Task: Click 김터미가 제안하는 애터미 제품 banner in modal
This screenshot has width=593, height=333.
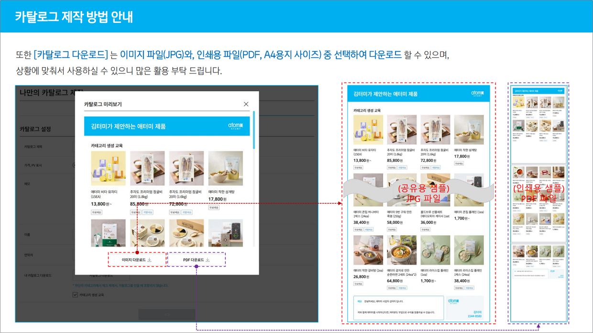Action: pos(167,126)
